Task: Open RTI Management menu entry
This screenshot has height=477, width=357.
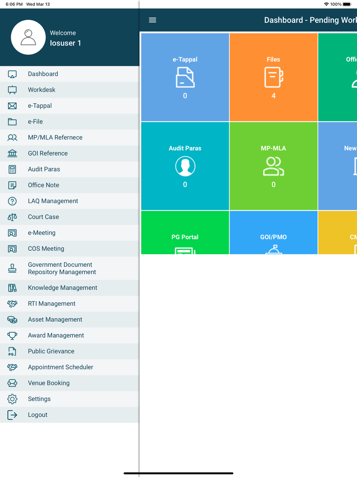Action: 70,304
